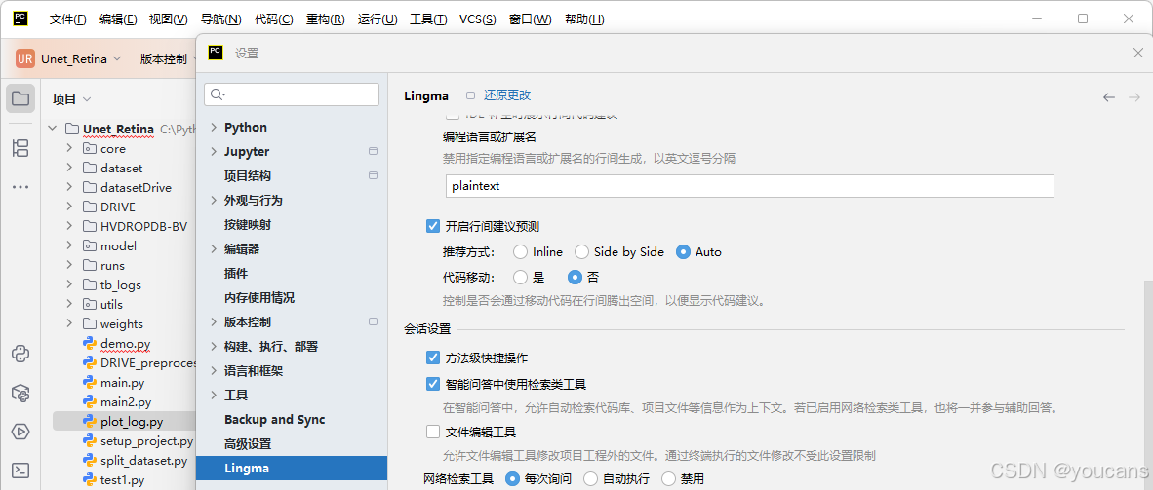Open the Python Console tool icon
The image size is (1153, 490).
[x=20, y=354]
